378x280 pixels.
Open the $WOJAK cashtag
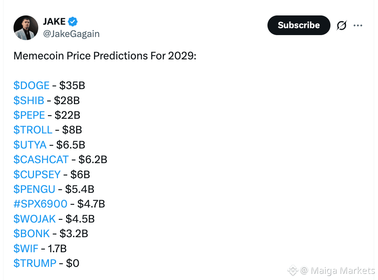pos(34,219)
